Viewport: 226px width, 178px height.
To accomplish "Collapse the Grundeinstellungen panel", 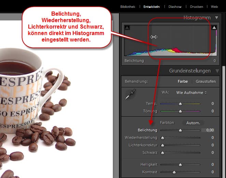I will [216, 71].
